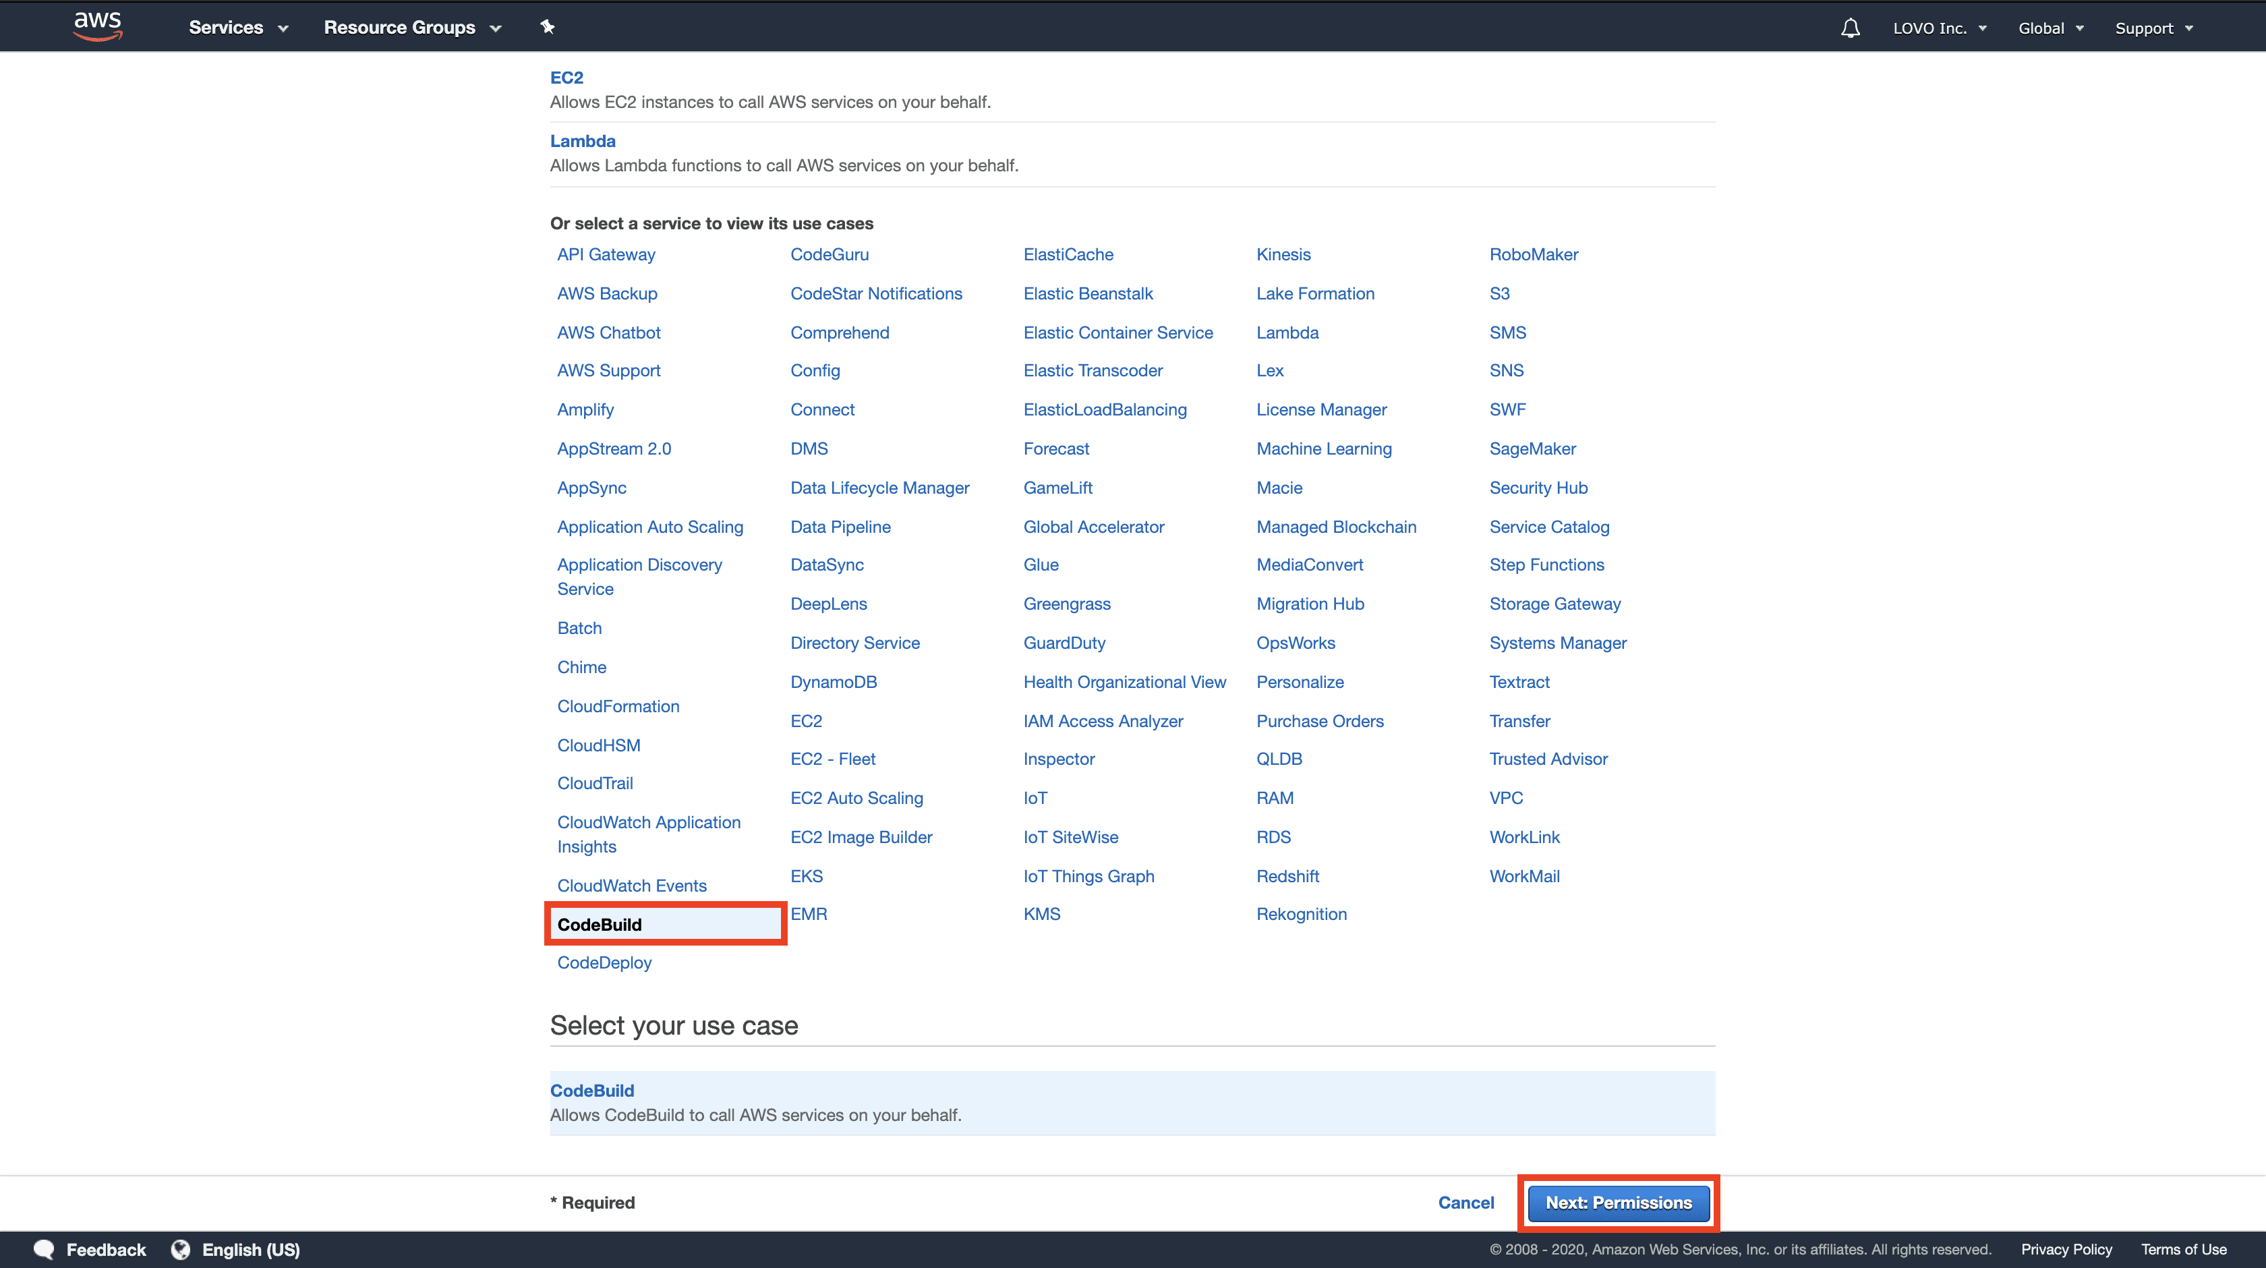Select the Data Lifecycle Manager service
The image size is (2266, 1268).
pyautogui.click(x=879, y=488)
